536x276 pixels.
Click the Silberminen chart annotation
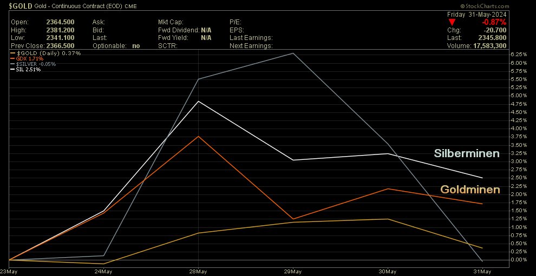pos(467,154)
